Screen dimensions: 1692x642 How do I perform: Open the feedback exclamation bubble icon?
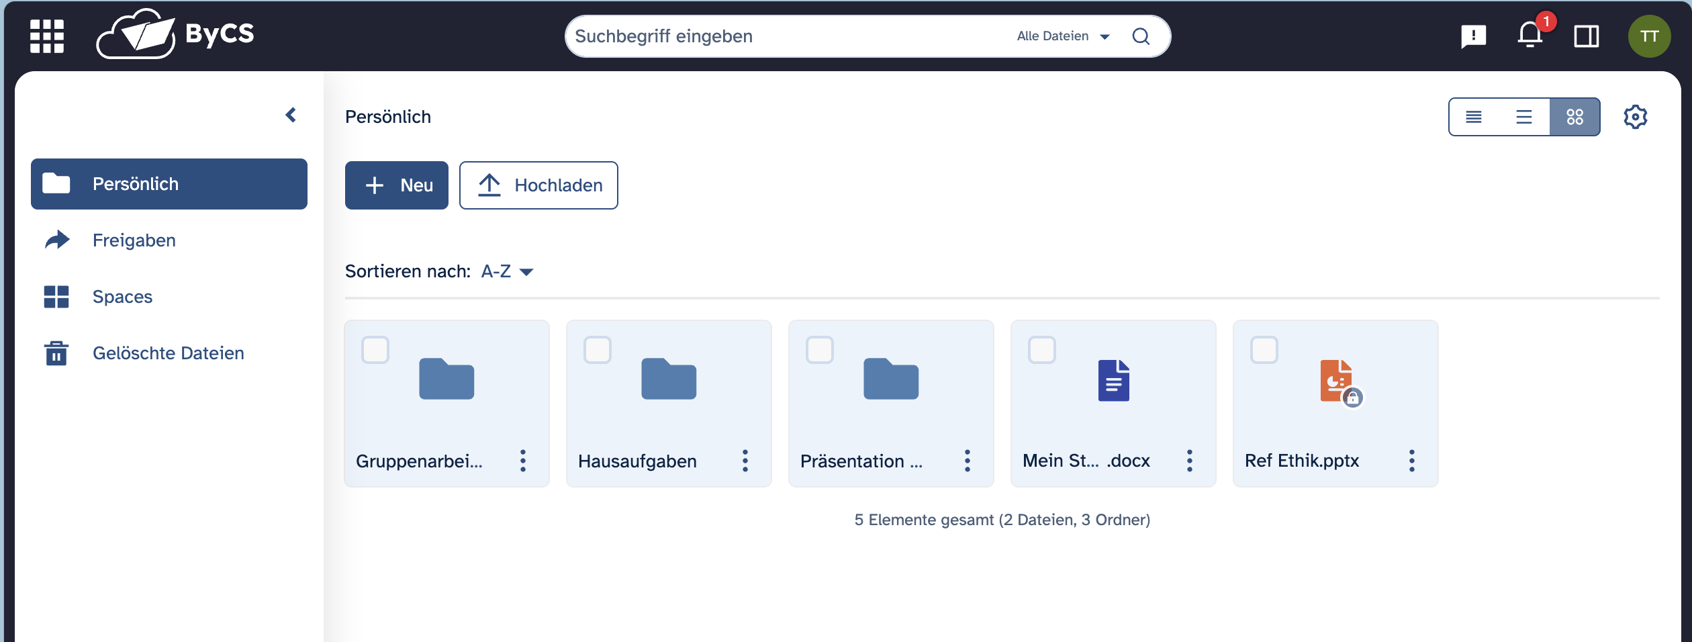tap(1473, 36)
